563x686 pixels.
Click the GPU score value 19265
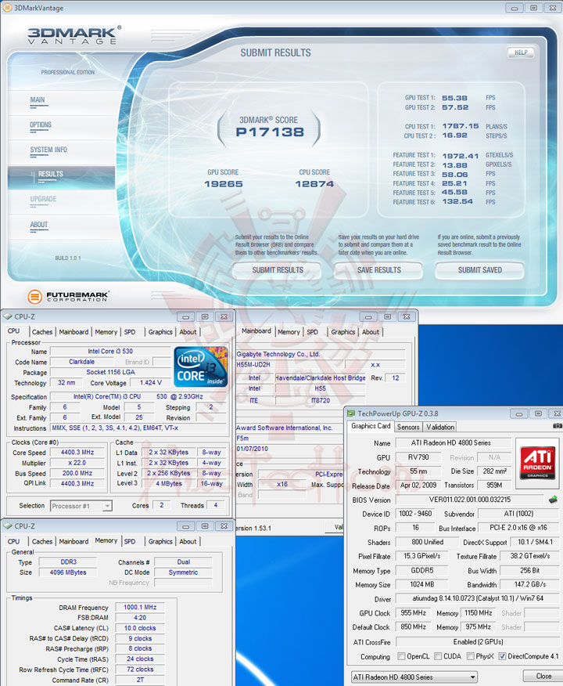tap(224, 184)
